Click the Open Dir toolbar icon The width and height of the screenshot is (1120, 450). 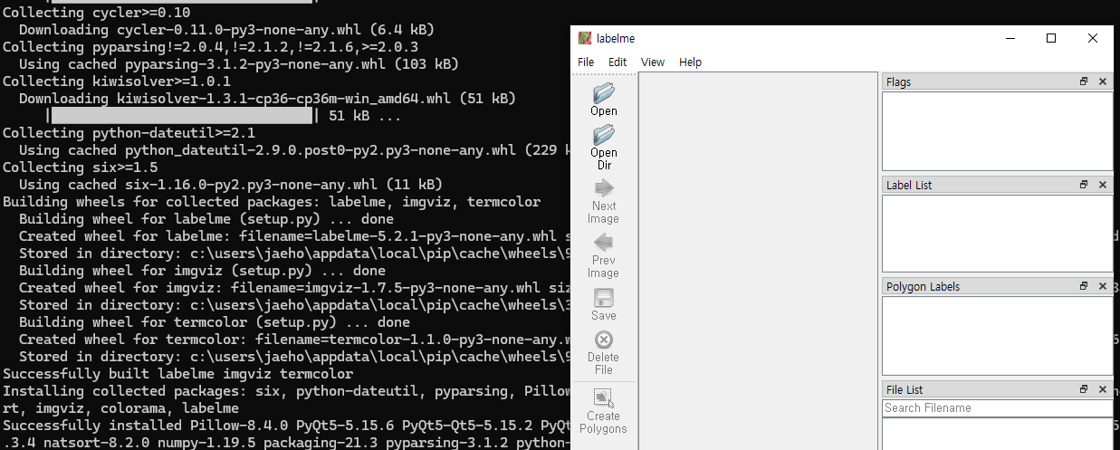(x=604, y=148)
